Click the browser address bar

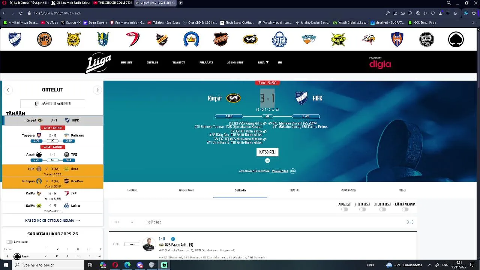(206, 13)
